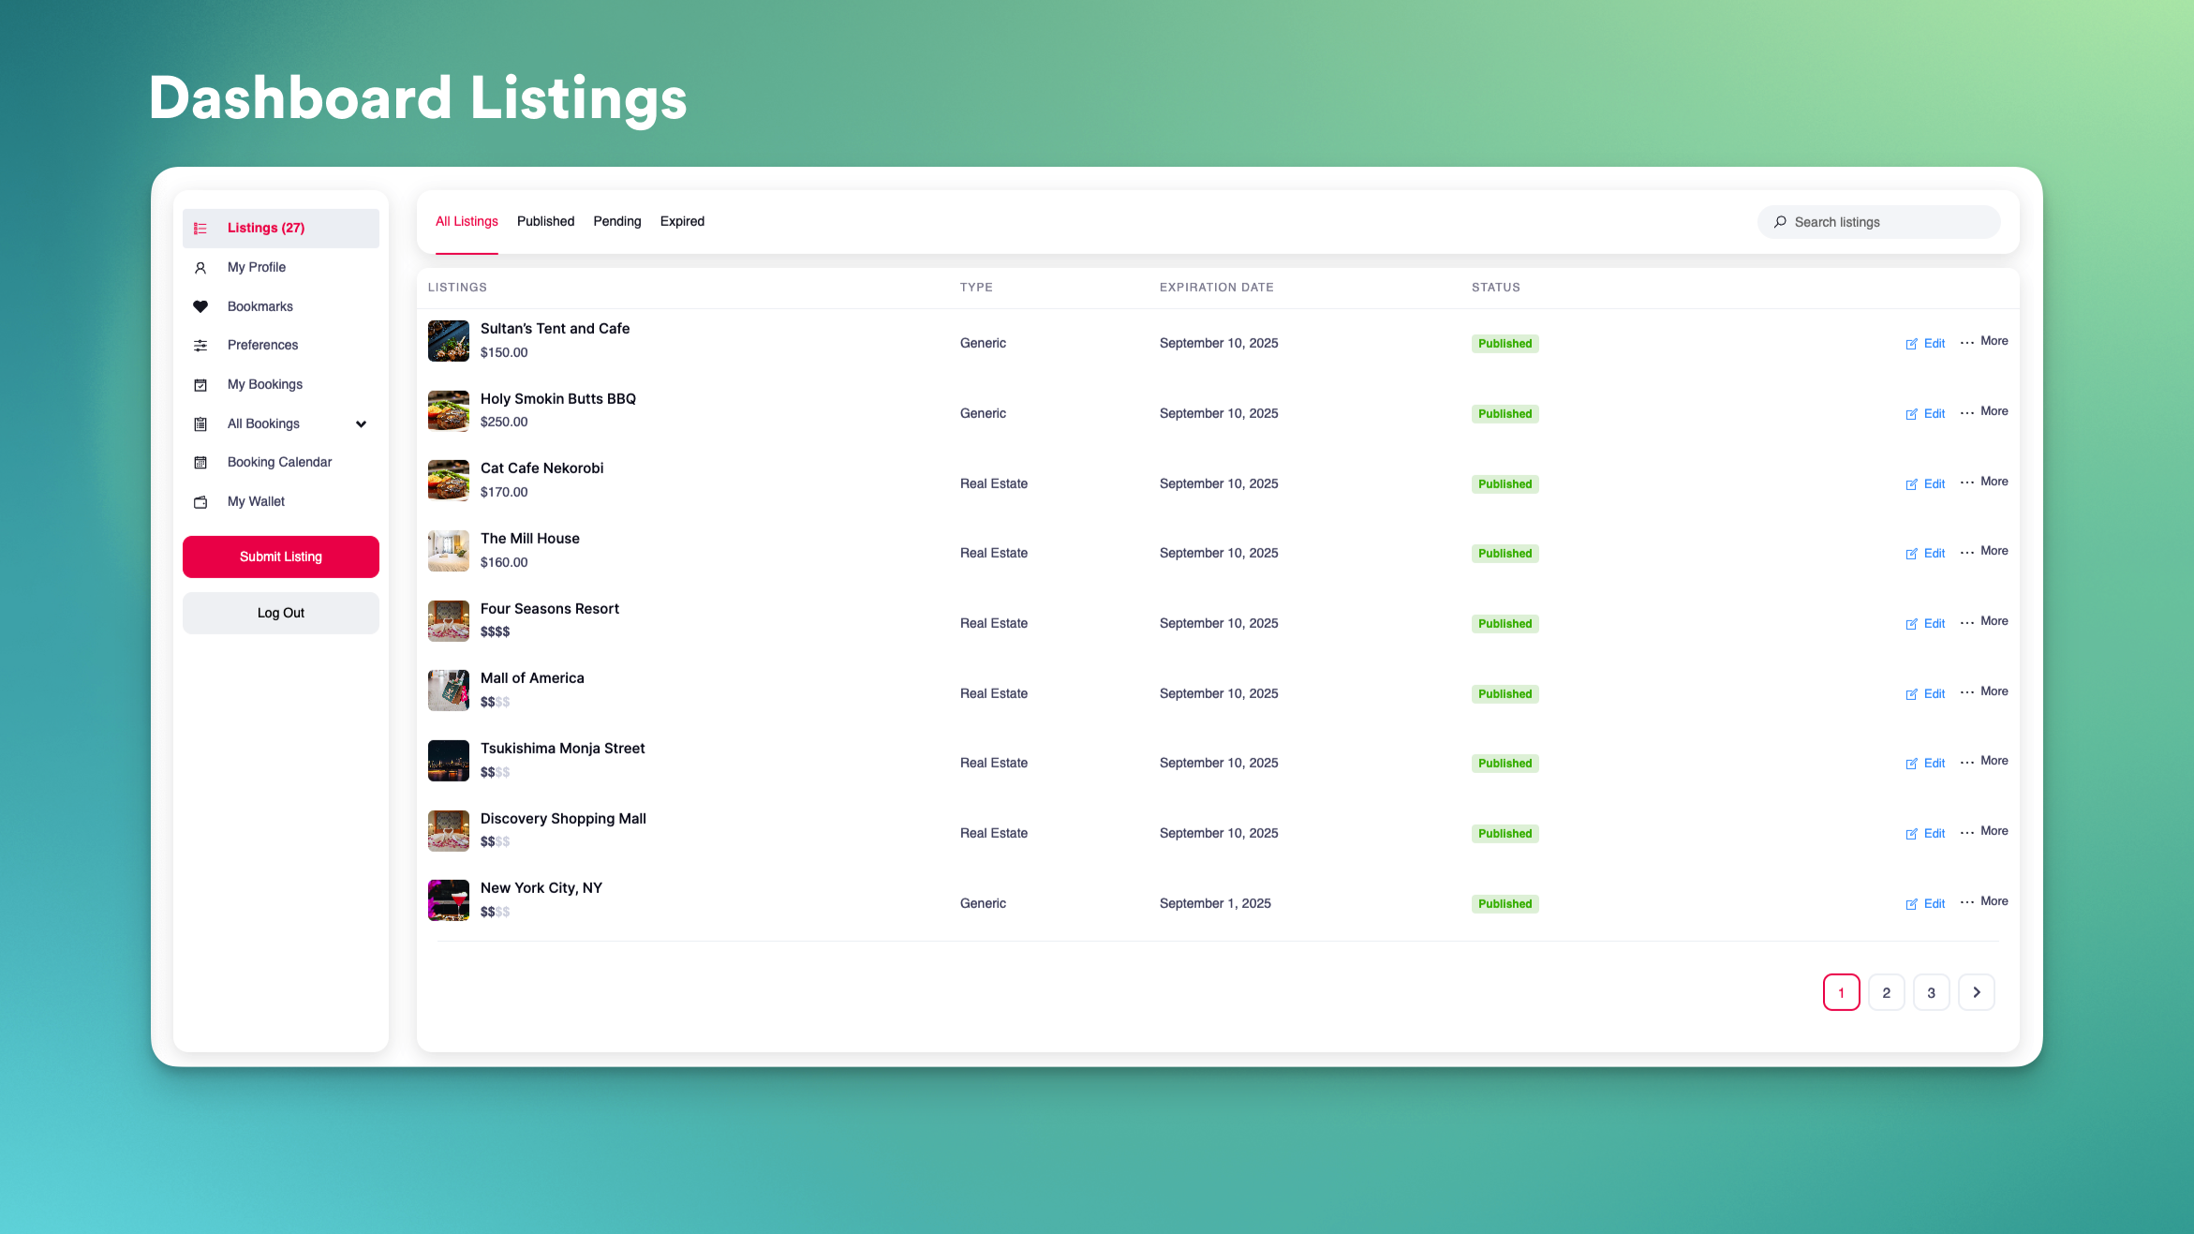Open The Mill House thumbnail image
Image resolution: width=2194 pixels, height=1234 pixels.
click(448, 552)
